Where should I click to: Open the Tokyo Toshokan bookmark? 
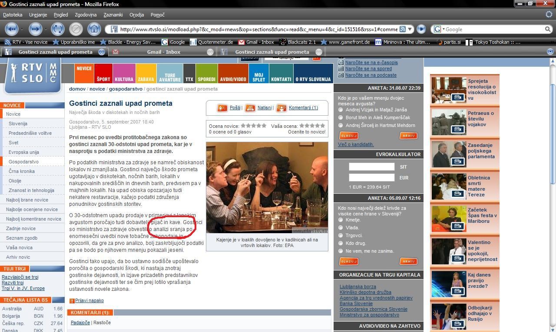[493, 42]
